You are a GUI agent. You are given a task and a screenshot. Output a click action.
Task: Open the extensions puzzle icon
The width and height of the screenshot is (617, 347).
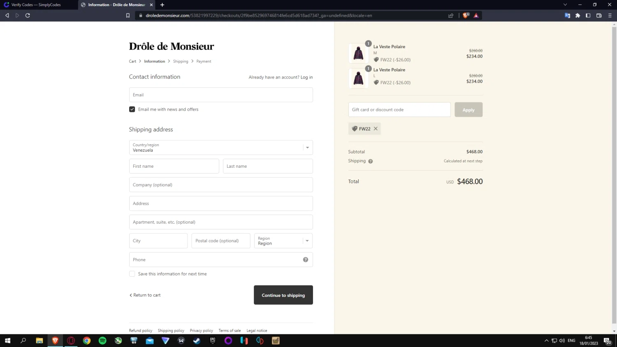[578, 16]
